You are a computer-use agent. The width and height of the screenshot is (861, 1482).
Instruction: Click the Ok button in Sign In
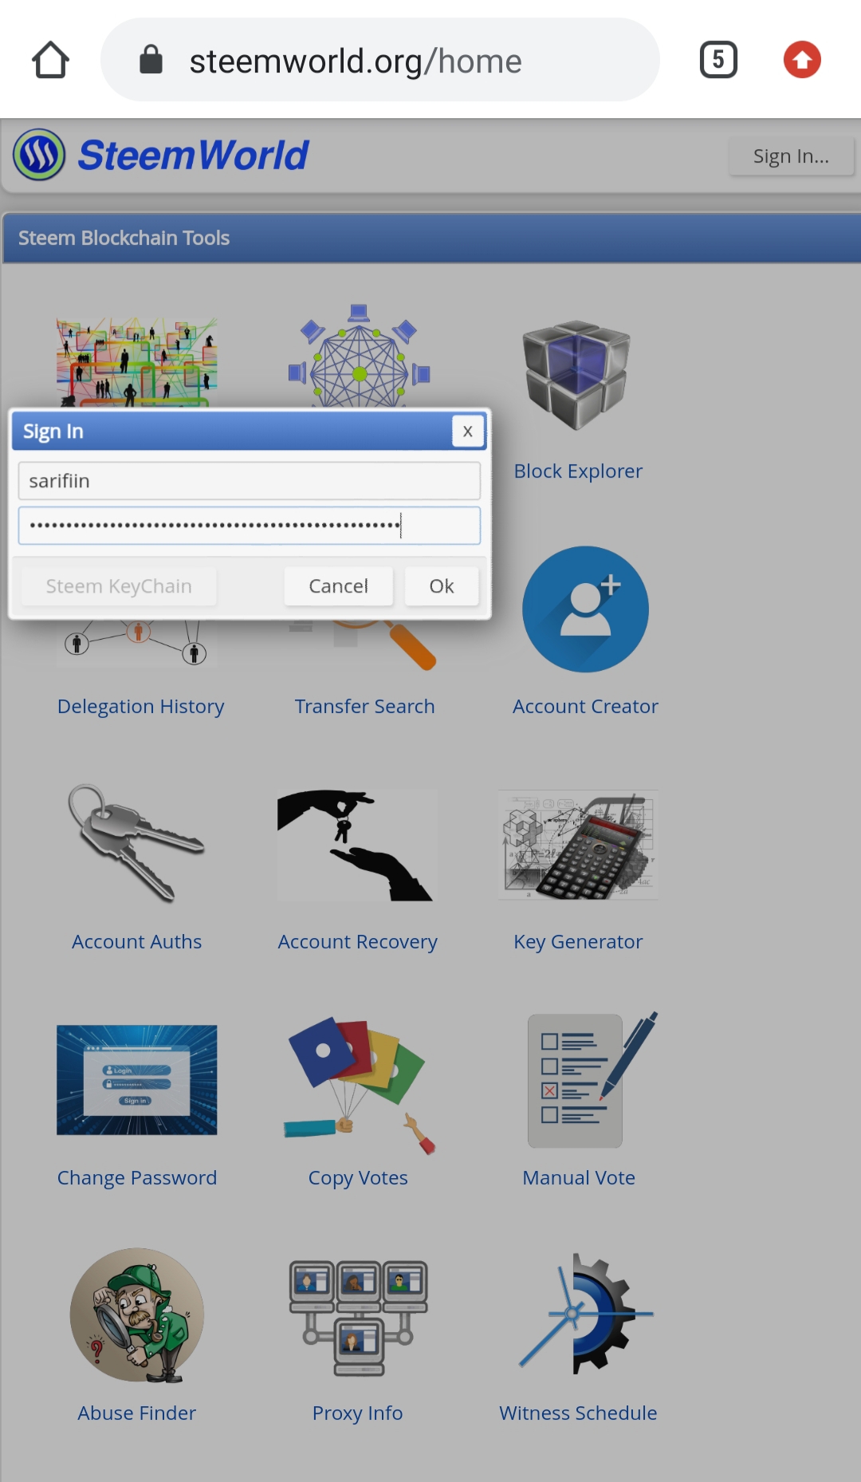pos(442,586)
